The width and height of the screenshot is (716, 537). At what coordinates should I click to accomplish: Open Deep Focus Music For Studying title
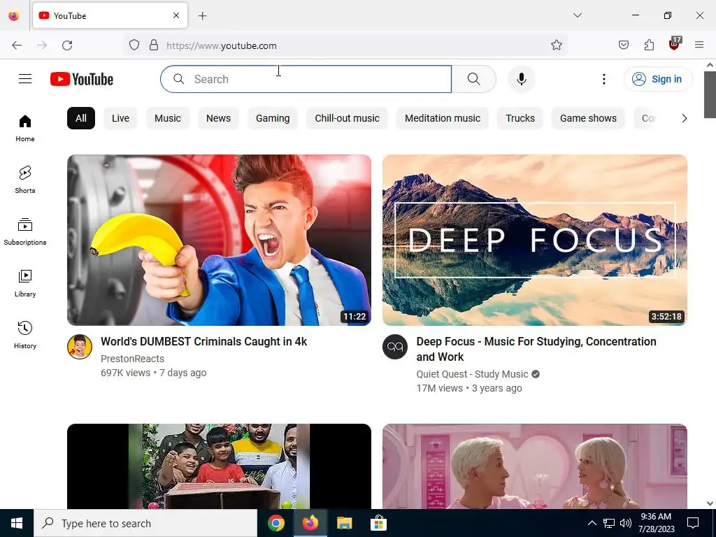click(536, 349)
